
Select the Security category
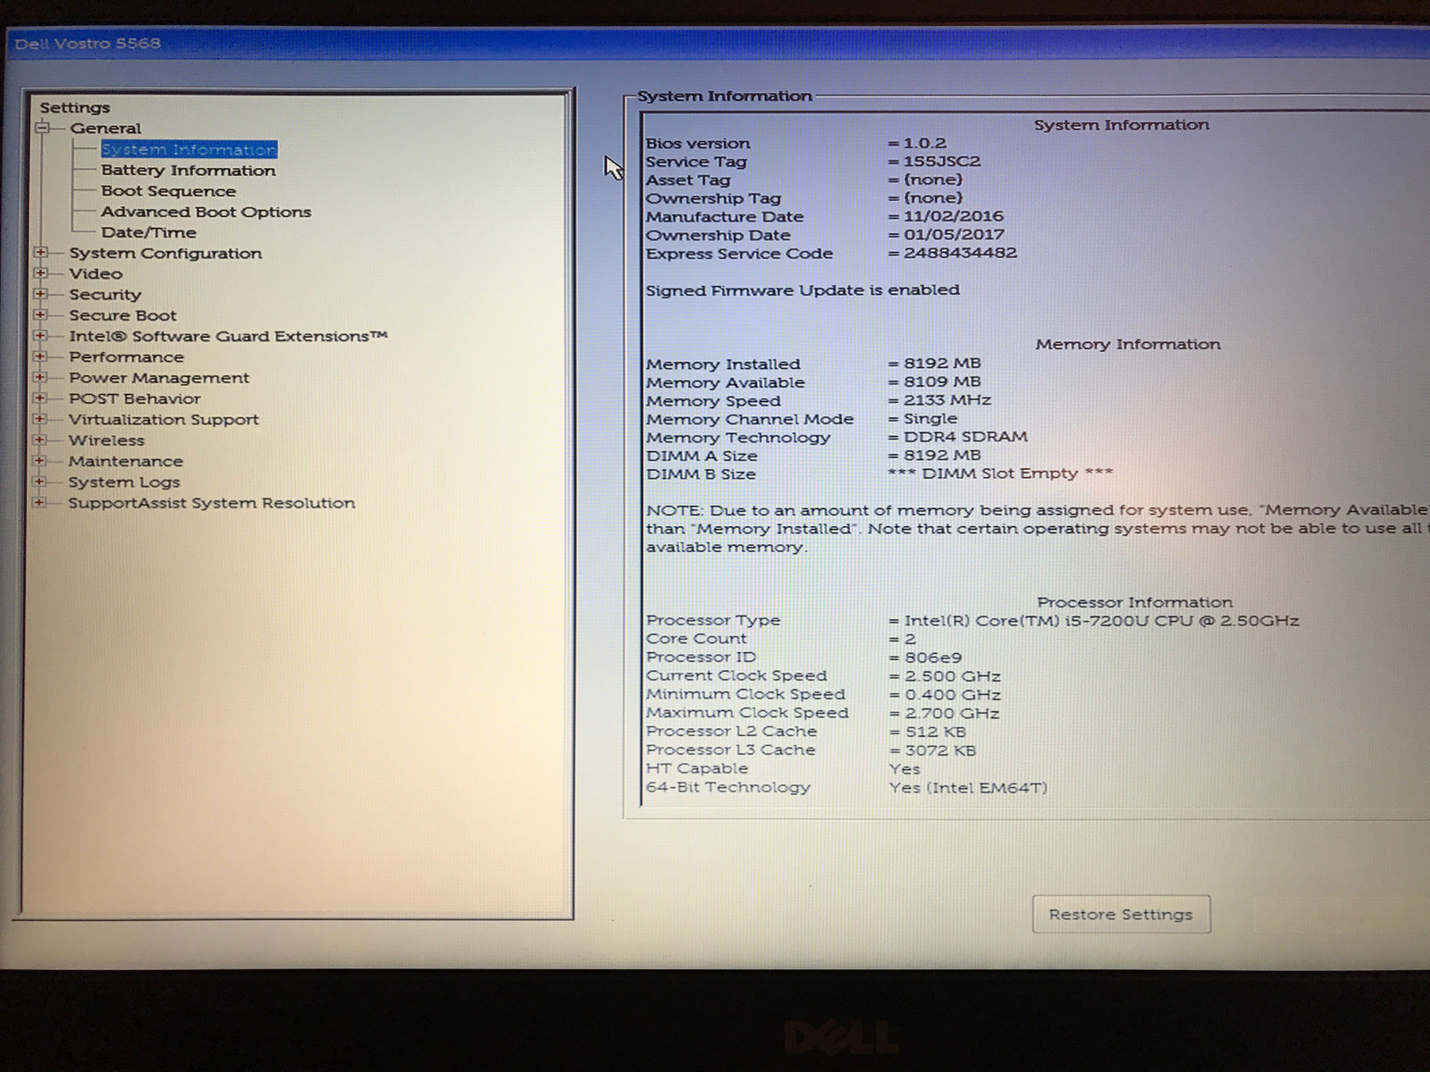tap(105, 294)
